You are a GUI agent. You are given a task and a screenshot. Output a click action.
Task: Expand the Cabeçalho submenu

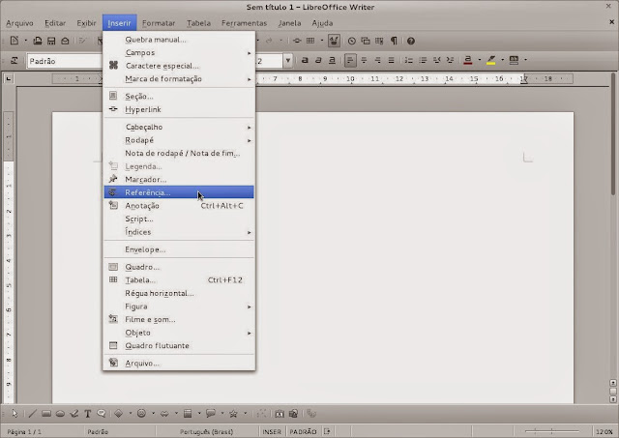179,127
